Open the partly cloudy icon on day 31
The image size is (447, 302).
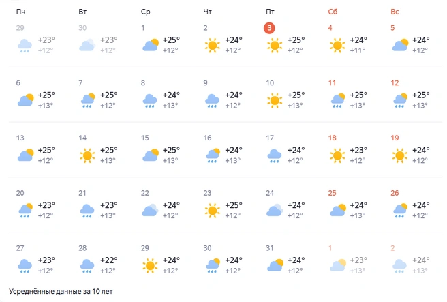point(275,265)
